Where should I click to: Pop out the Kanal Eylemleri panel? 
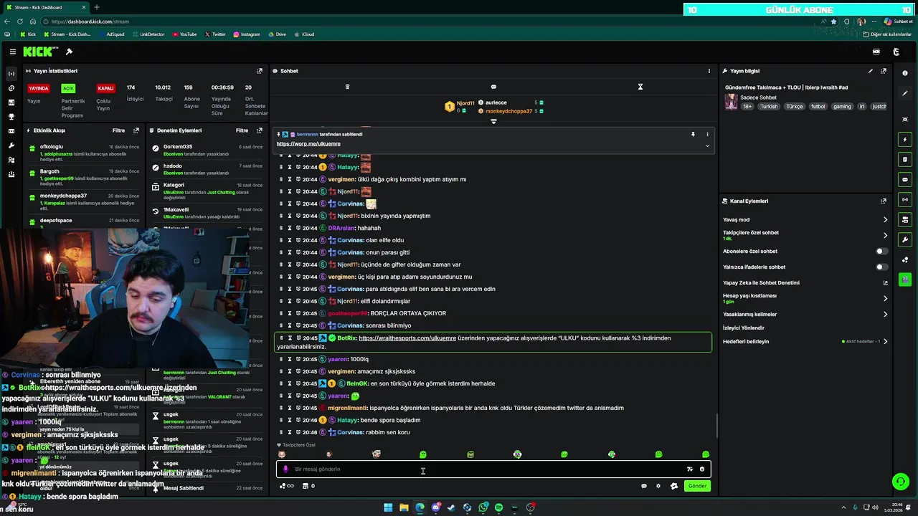(884, 201)
